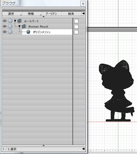Close the ブラウザ panel

coord(83,4)
